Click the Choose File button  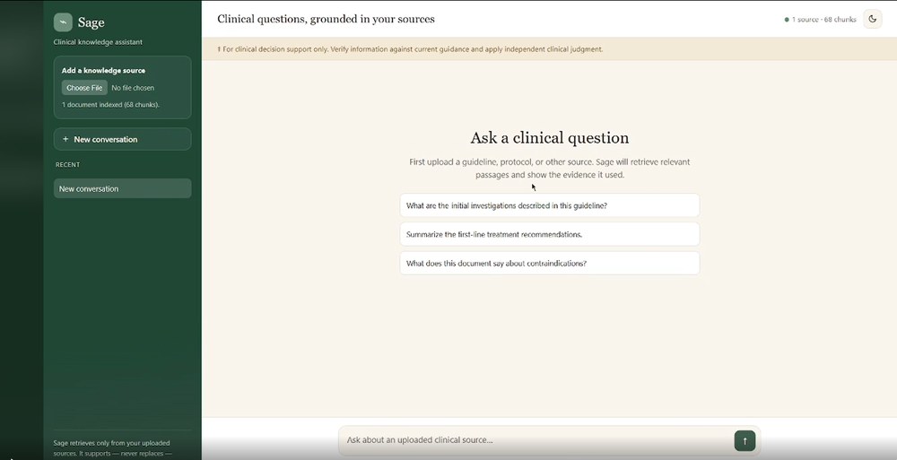pos(84,88)
